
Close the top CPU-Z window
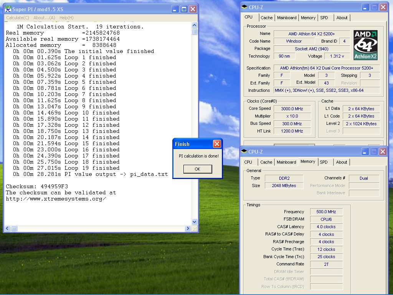click(x=383, y=7)
